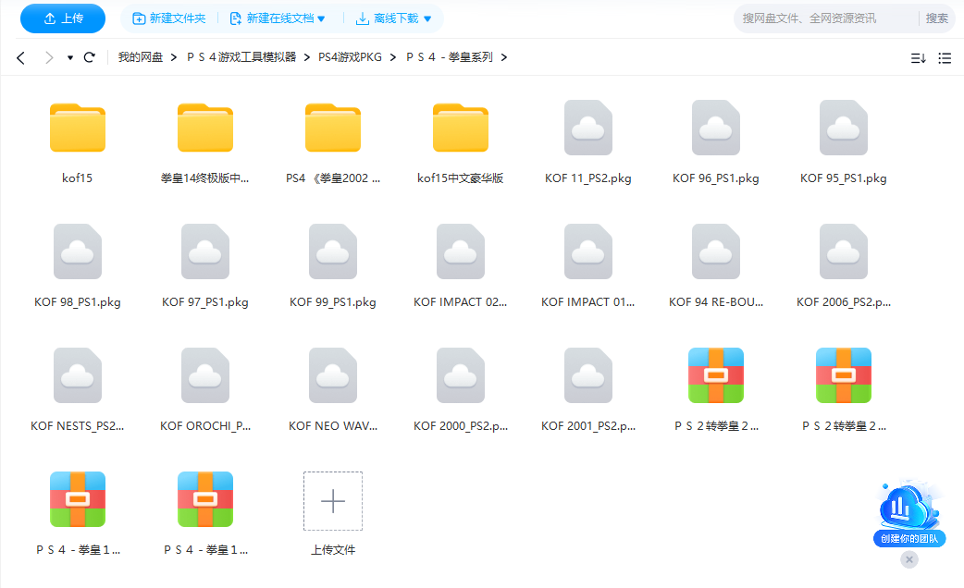Click the blue 上传 upload button
Screen dimensions: 964x588
click(63, 18)
